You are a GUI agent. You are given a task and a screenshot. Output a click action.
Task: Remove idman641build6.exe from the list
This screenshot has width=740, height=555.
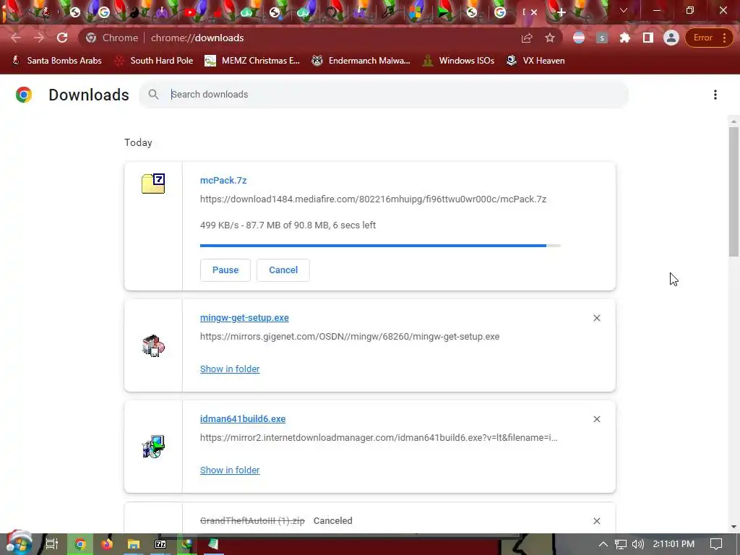coord(596,419)
